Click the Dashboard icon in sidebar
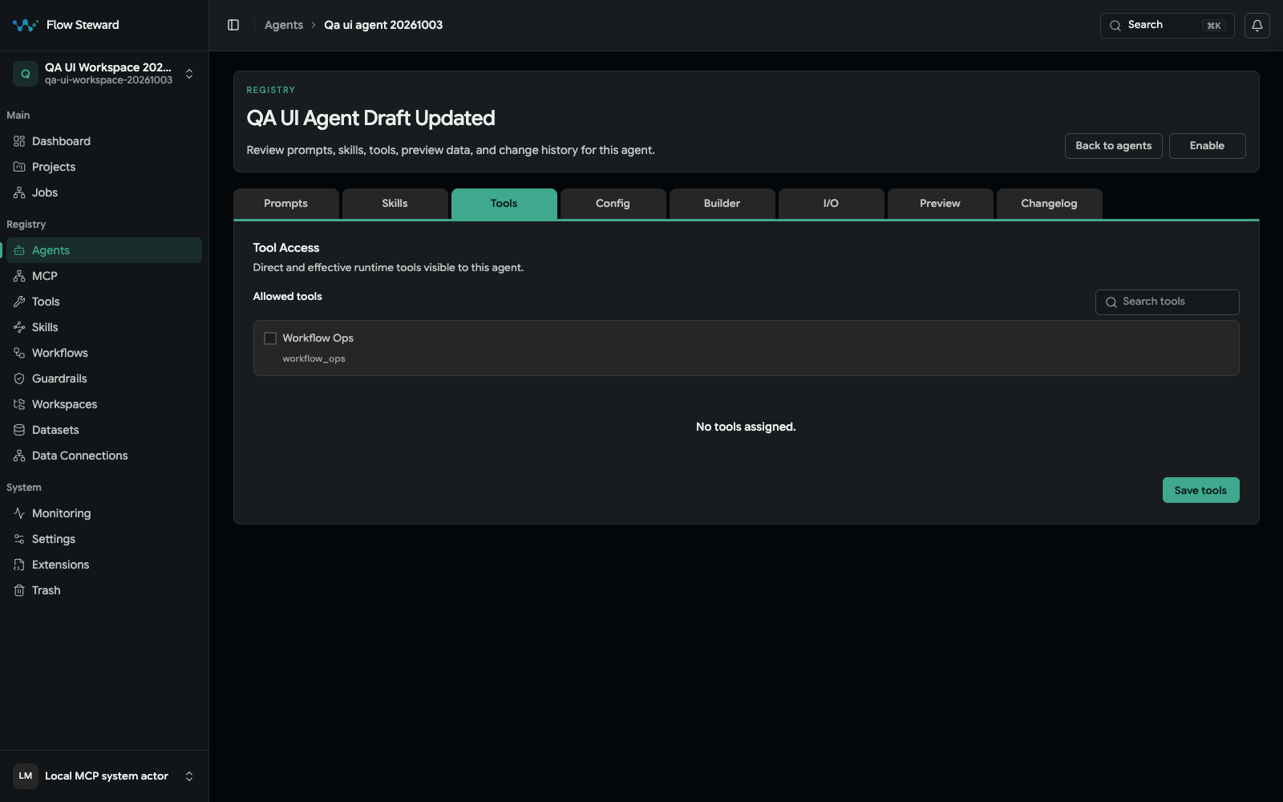Image resolution: width=1283 pixels, height=802 pixels. 19,141
